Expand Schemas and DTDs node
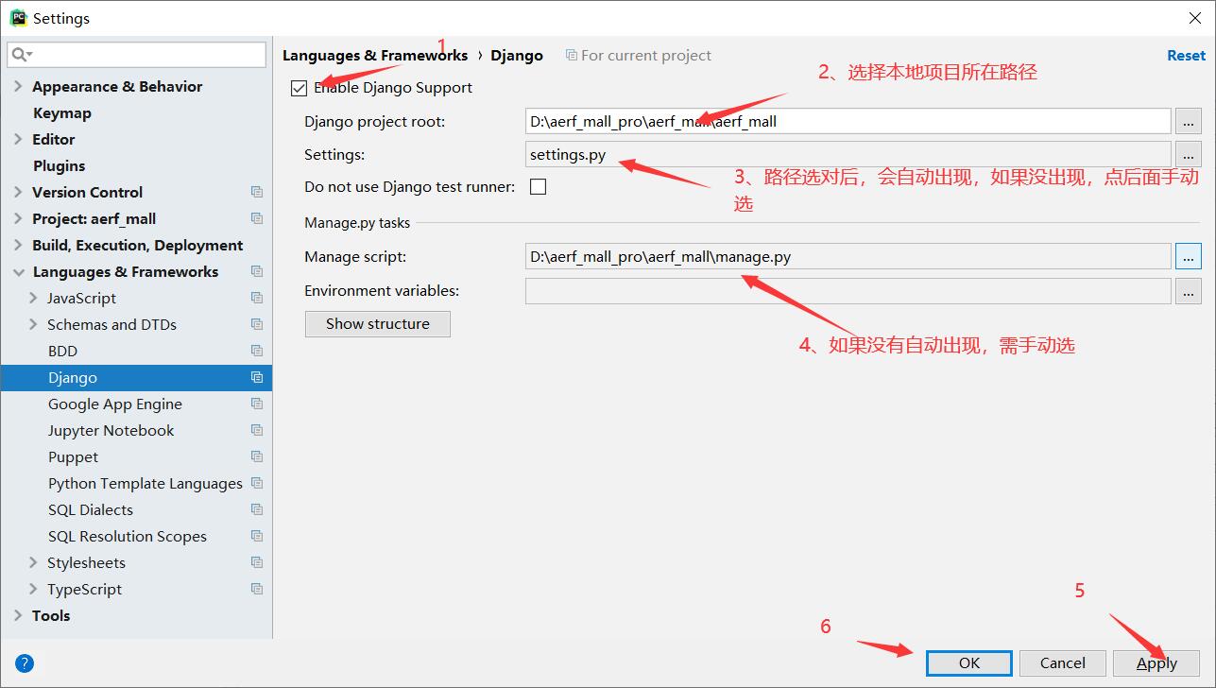The width and height of the screenshot is (1216, 688). [34, 324]
